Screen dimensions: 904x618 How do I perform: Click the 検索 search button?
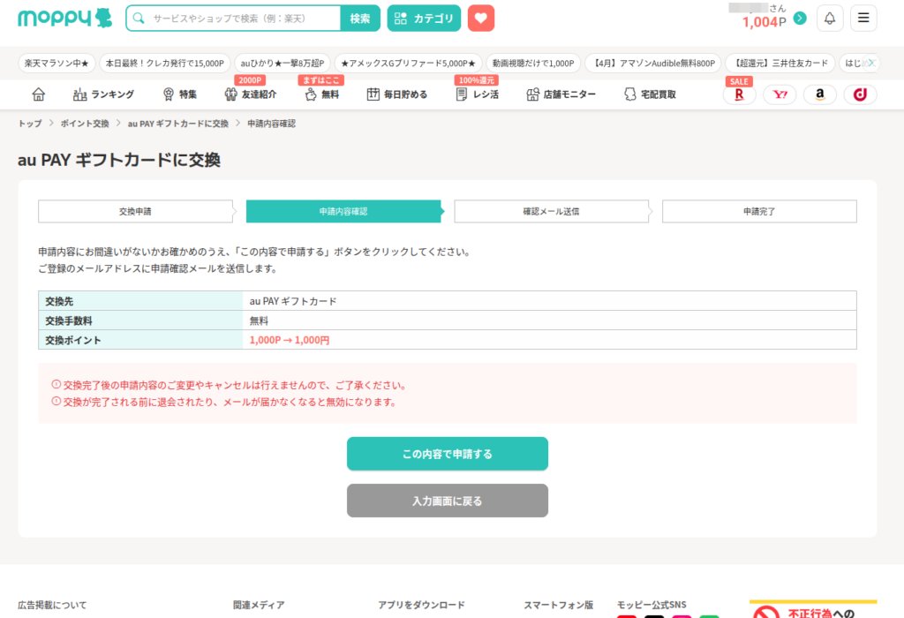360,19
